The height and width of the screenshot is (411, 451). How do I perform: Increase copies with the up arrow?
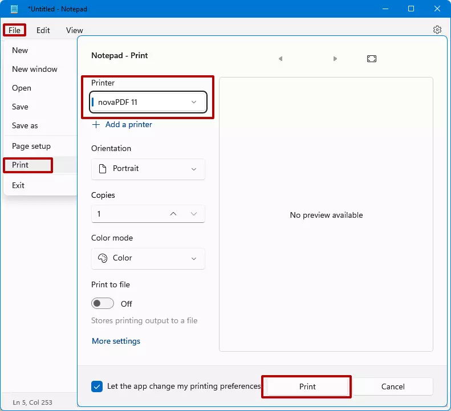(x=173, y=214)
